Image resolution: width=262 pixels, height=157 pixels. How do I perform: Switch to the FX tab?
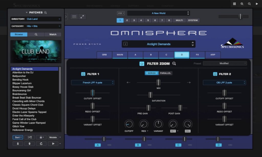click(197, 55)
